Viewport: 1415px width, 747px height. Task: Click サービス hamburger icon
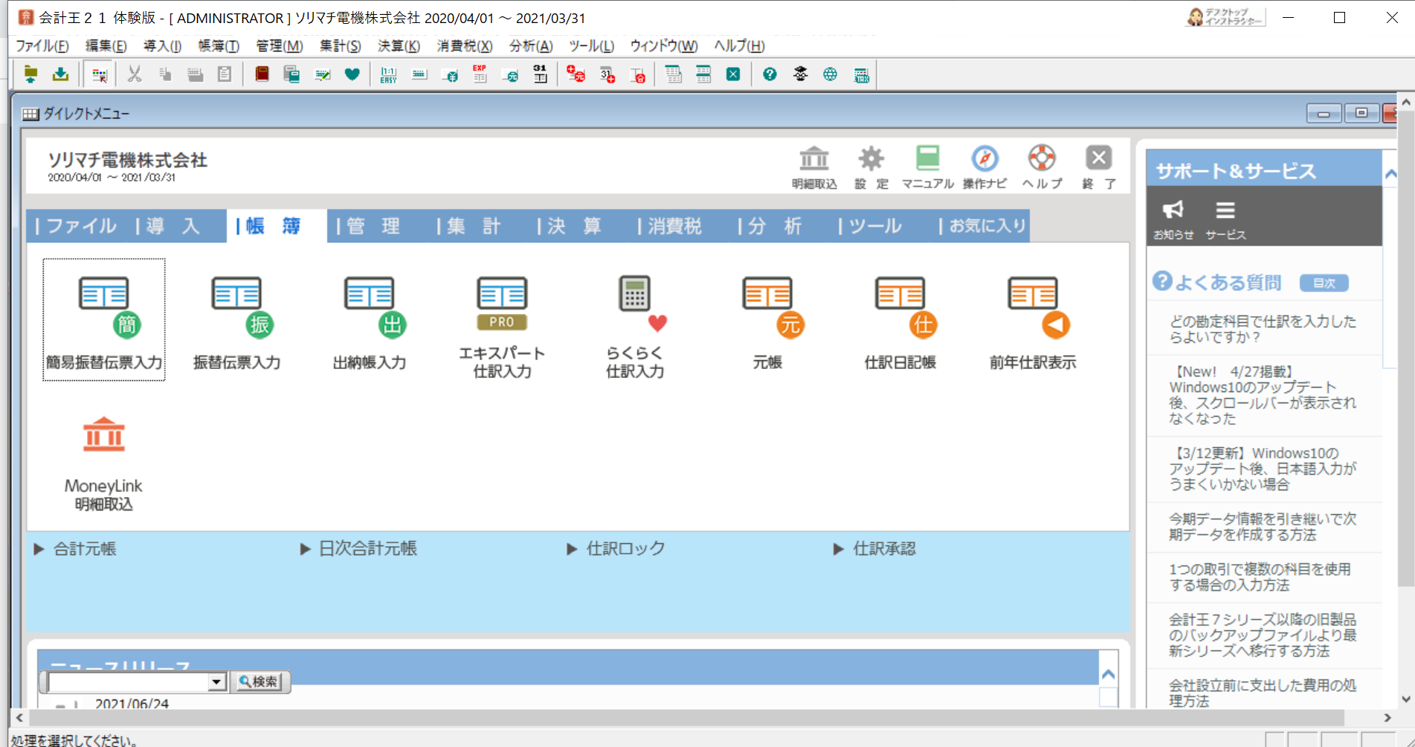point(1225,219)
